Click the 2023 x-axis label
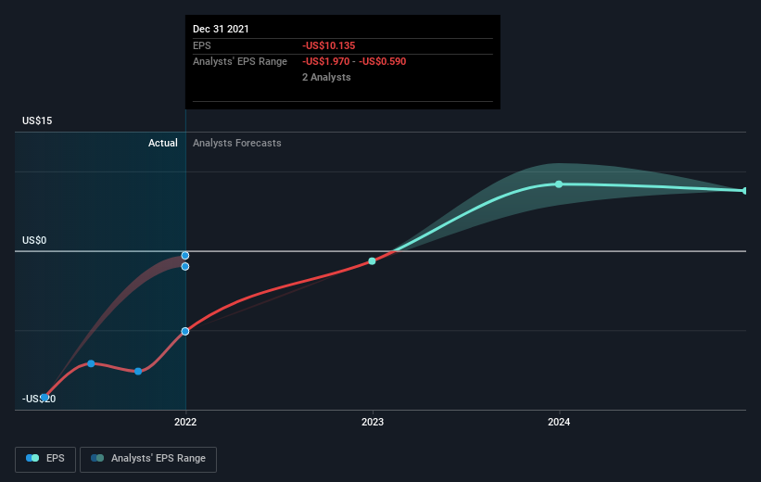Image resolution: width=761 pixels, height=482 pixels. 373,422
